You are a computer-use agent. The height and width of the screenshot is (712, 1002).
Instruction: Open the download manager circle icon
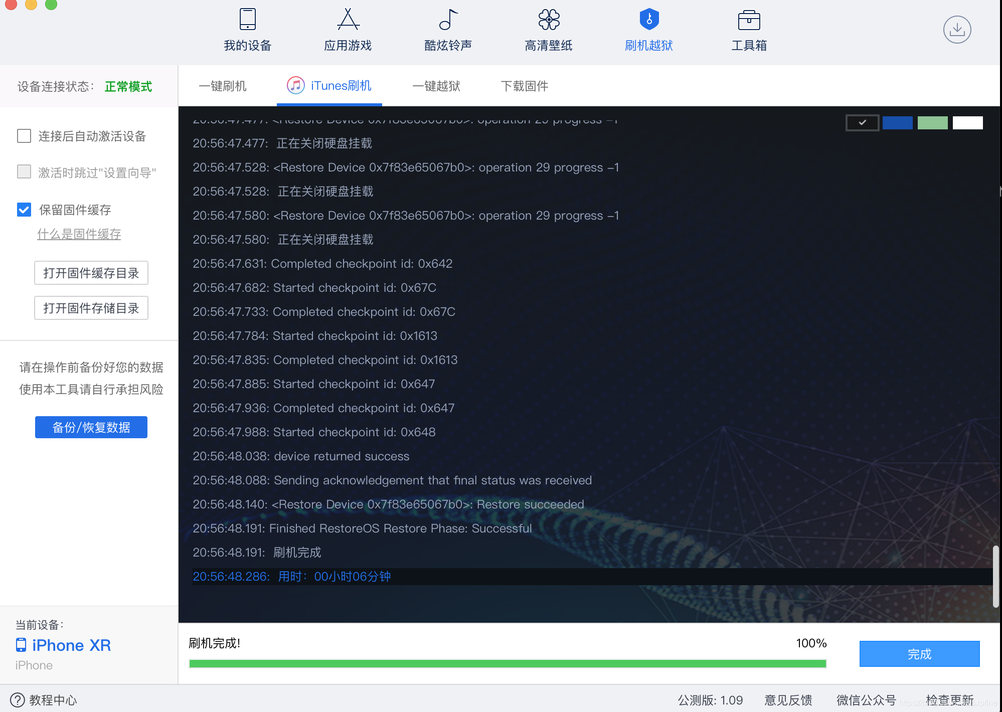coord(956,30)
